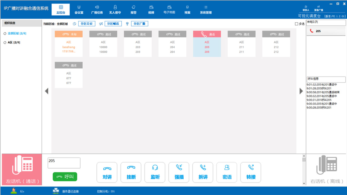Viewport: 347px width, 195px height.
Task: Click the 当前区域: 全部区域 label
Action: [x=55, y=24]
